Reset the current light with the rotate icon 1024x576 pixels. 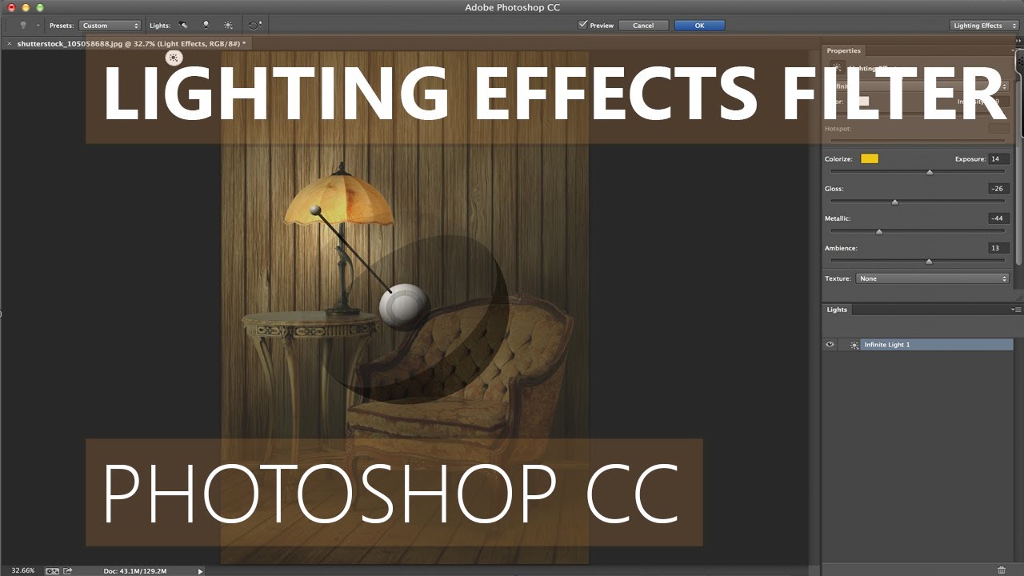tap(254, 26)
